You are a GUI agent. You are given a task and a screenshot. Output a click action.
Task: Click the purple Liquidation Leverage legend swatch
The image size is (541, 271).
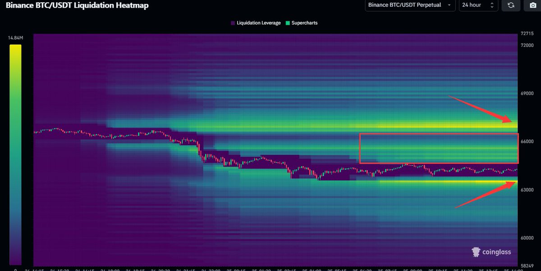[x=233, y=23]
